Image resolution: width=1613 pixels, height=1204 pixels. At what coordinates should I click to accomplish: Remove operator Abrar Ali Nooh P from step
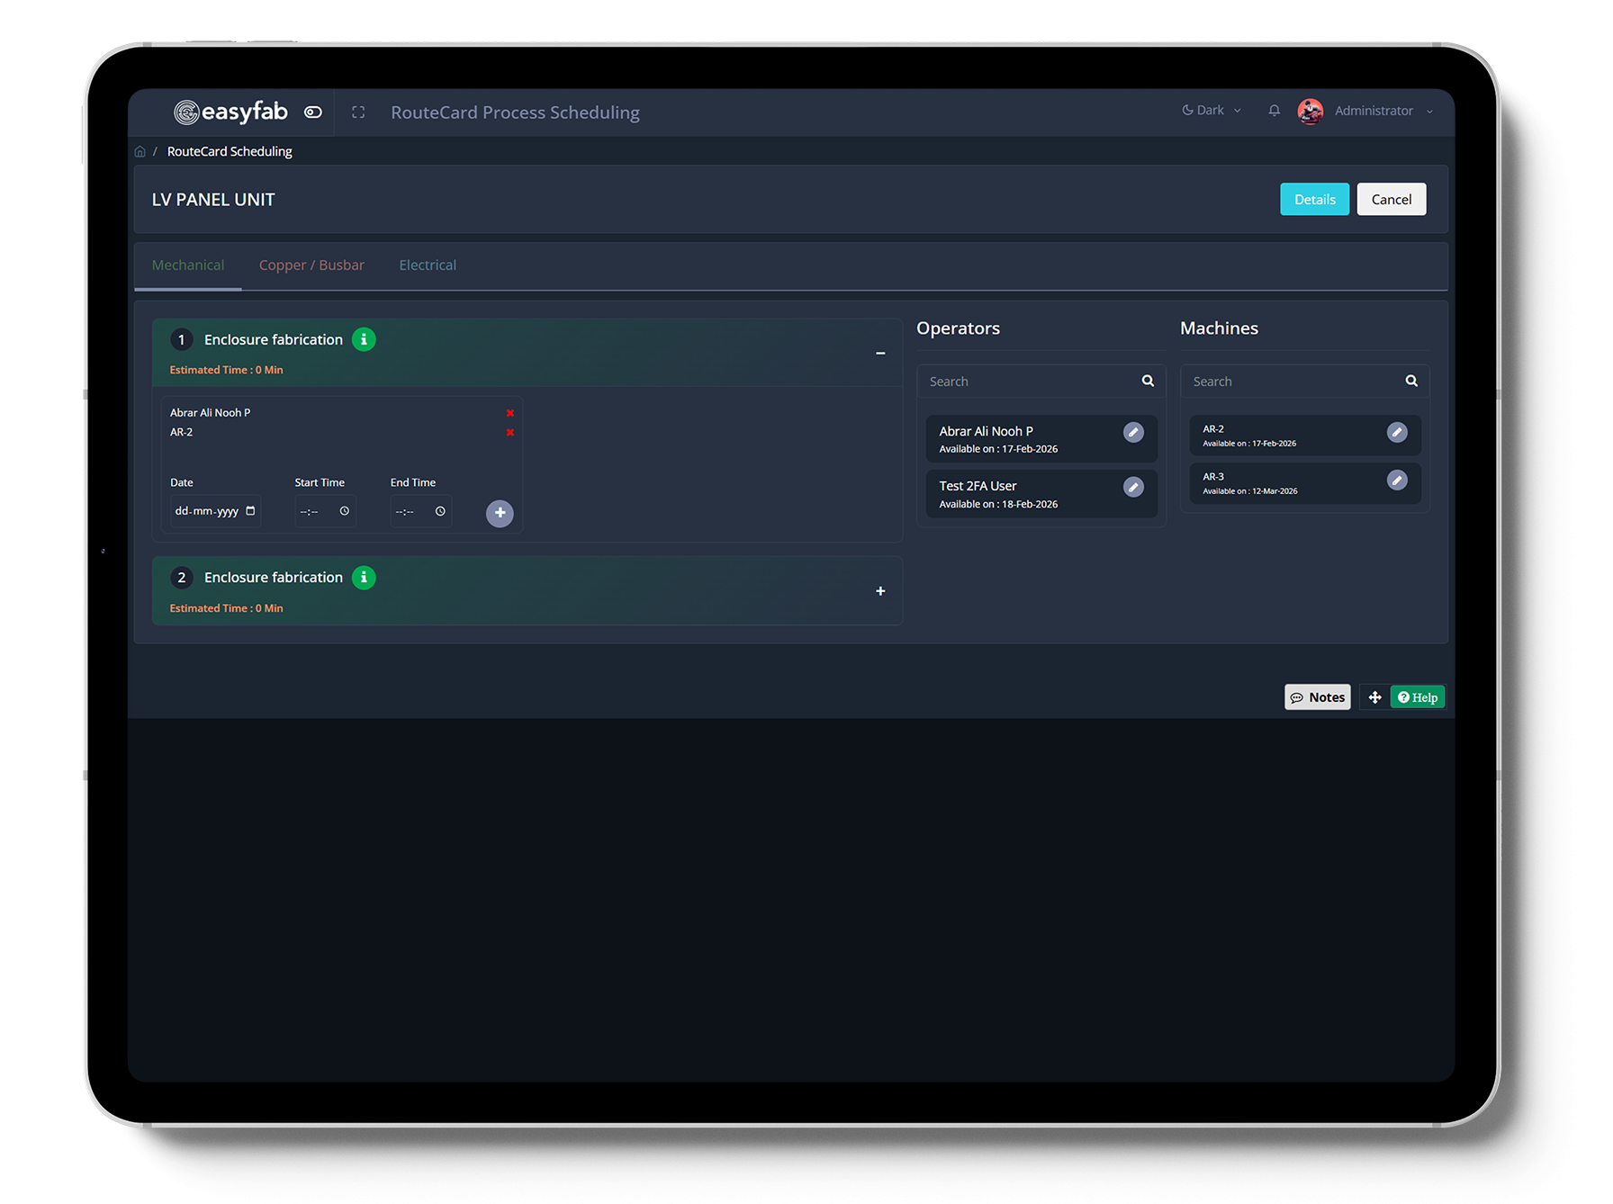pyautogui.click(x=510, y=413)
